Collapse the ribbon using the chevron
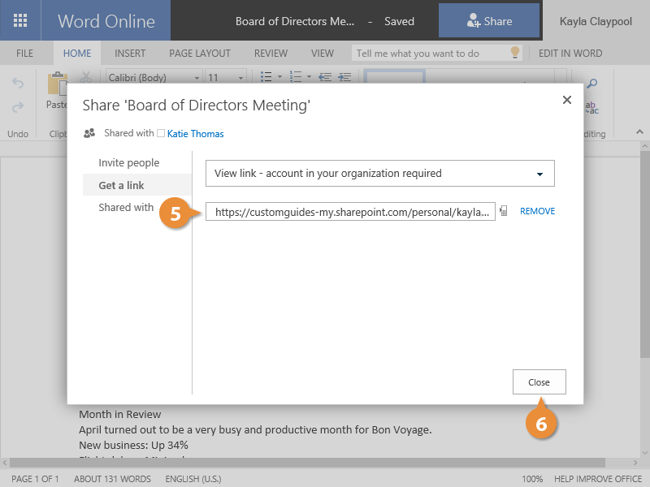The image size is (650, 487). [x=639, y=132]
